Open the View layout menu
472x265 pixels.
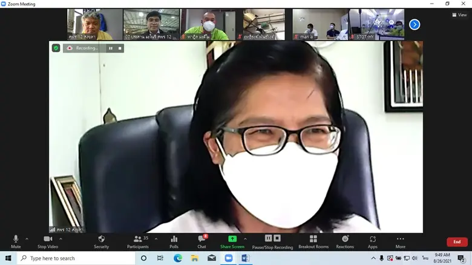(459, 15)
